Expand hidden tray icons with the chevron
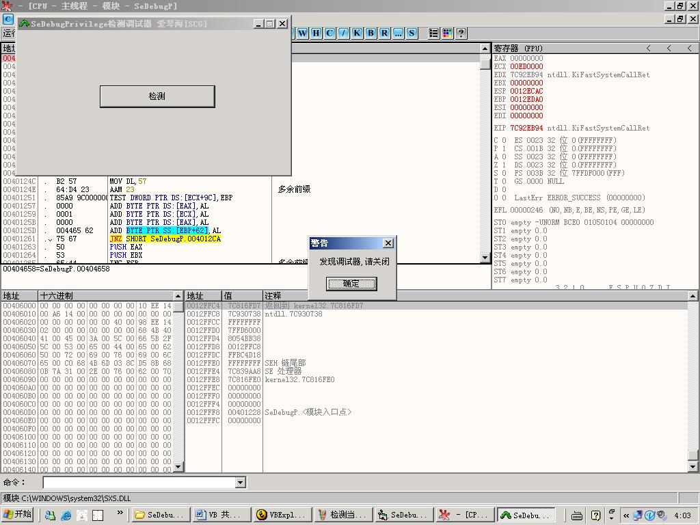This screenshot has width=700, height=525. click(626, 515)
